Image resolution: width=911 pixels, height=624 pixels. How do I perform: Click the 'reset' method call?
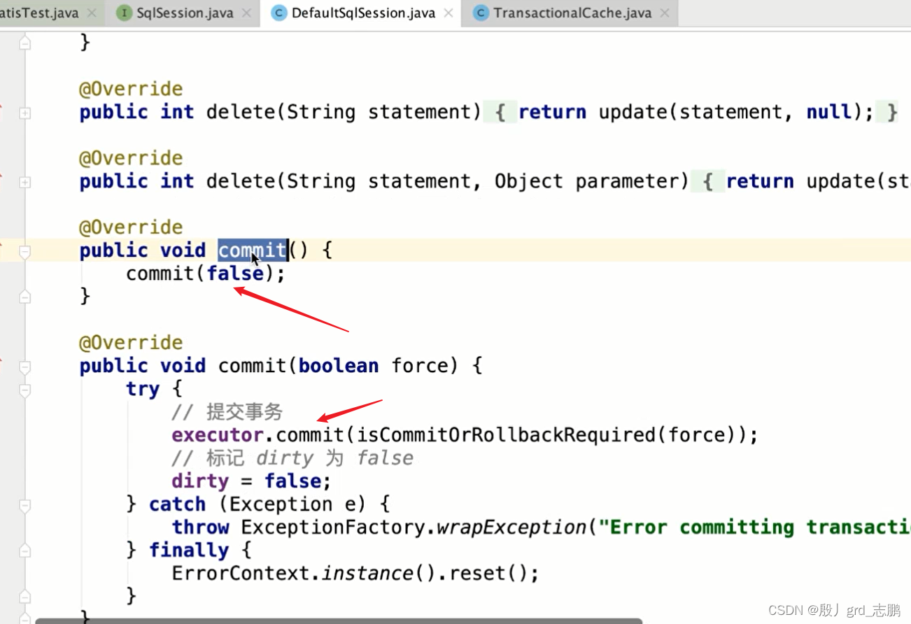click(x=479, y=574)
